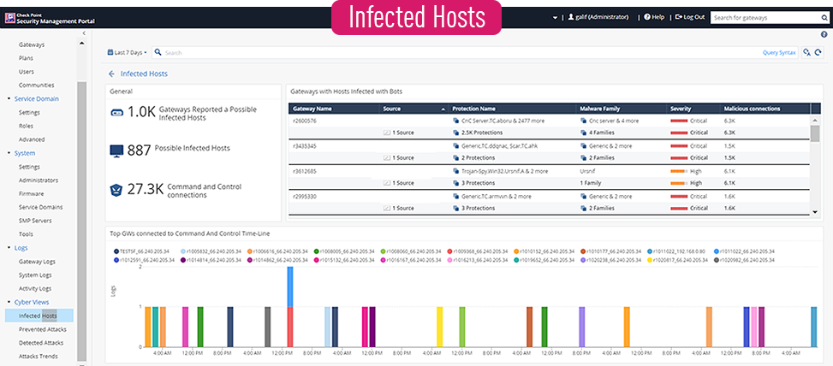This screenshot has height=366, width=833.
Task: Click the blue info icon below the gateway search
Action: pyautogui.click(x=824, y=34)
